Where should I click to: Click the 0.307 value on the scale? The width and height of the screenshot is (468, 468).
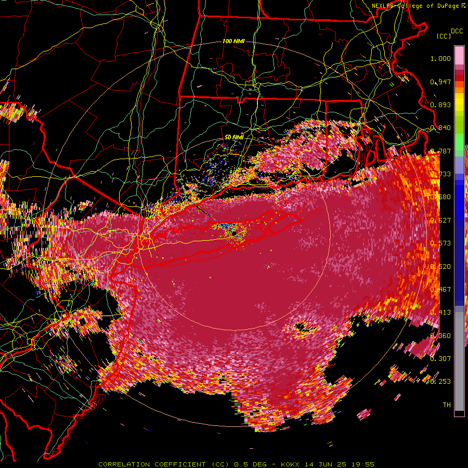(x=440, y=358)
